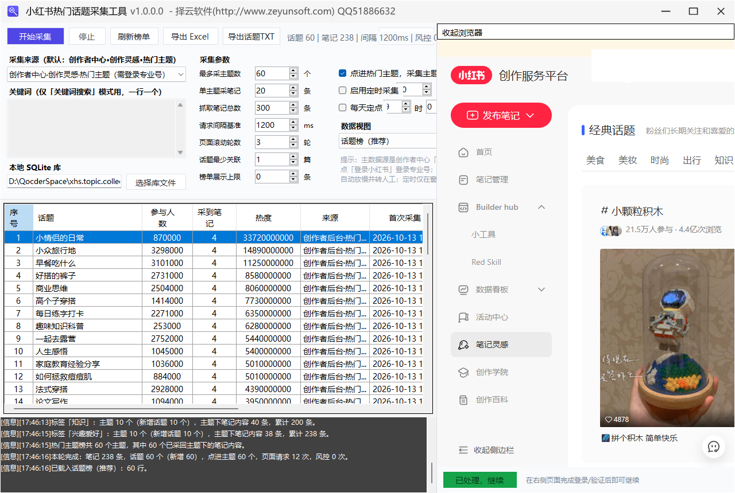Screen dimensions: 735x493
Task: Select the 美食 topic tab
Action: (595, 161)
